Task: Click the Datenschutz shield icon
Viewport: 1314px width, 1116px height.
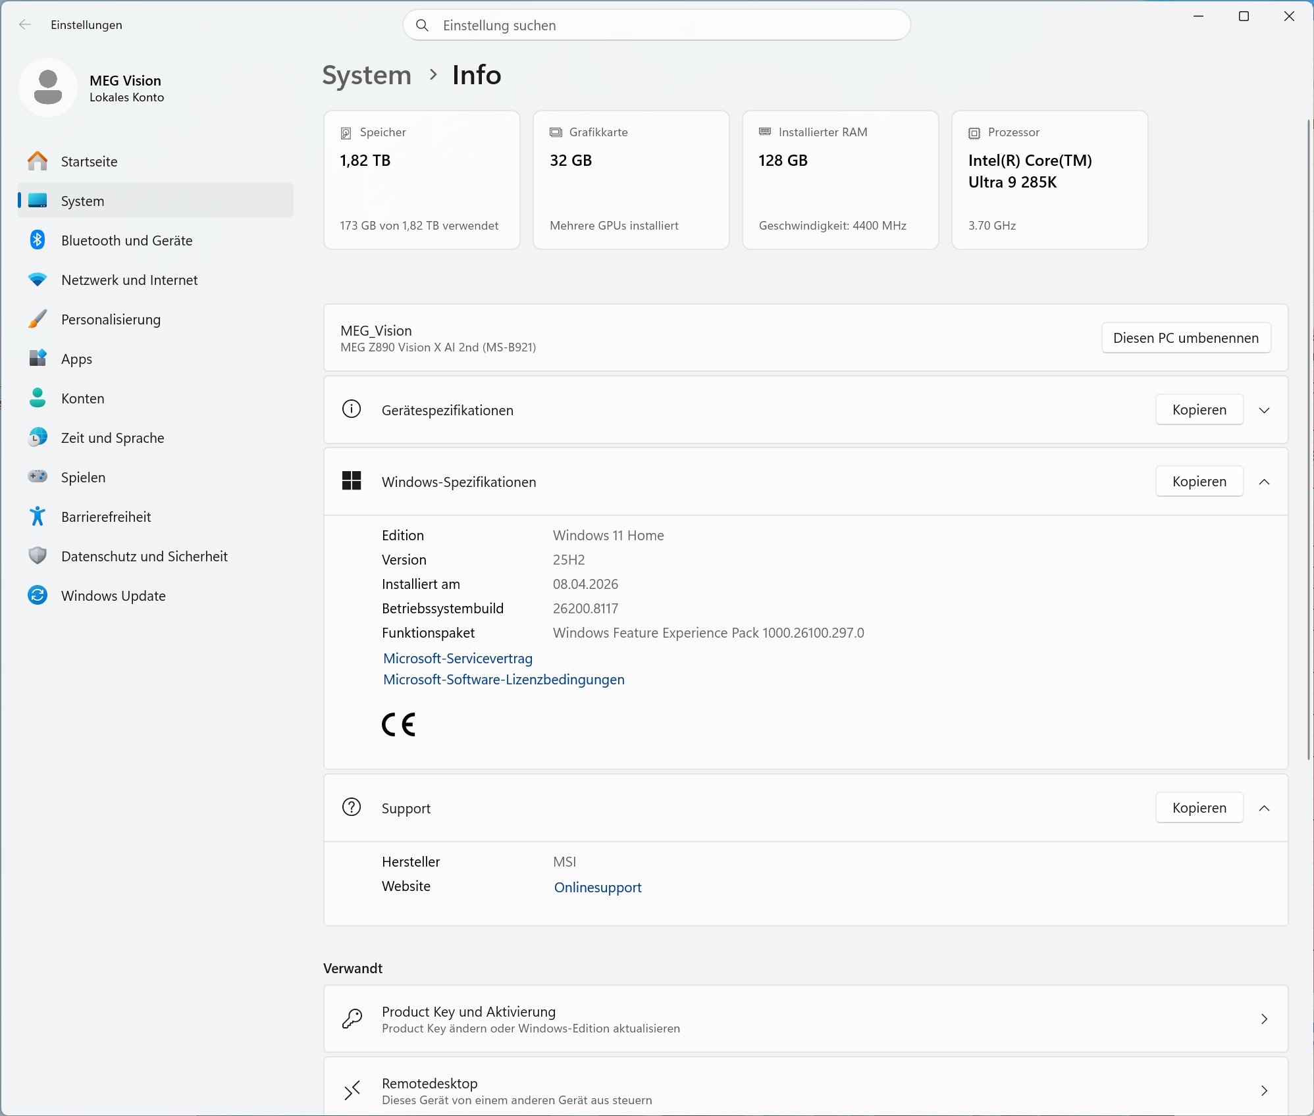Action: tap(38, 556)
